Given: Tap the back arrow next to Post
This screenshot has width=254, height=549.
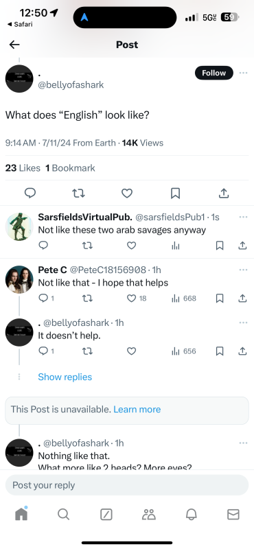Looking at the screenshot, I should coord(14,45).
